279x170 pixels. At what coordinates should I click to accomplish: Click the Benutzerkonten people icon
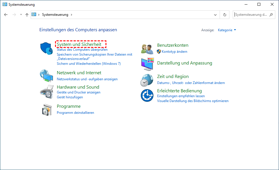tap(147, 49)
